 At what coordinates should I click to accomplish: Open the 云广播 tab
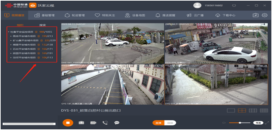(195, 15)
